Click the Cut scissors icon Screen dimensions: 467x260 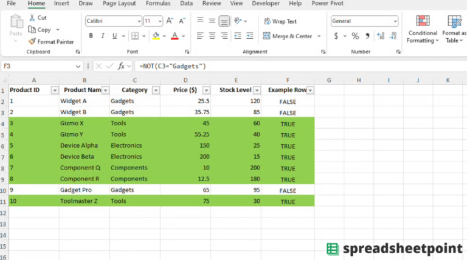coord(32,18)
